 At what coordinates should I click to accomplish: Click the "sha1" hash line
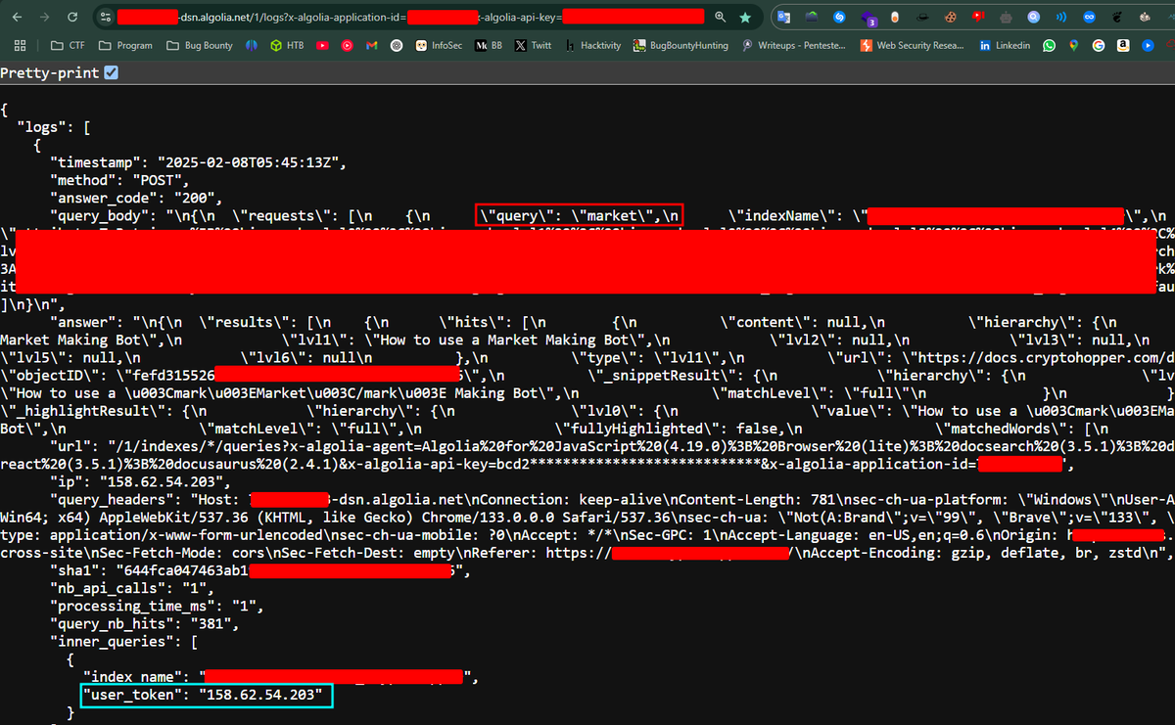(260, 571)
